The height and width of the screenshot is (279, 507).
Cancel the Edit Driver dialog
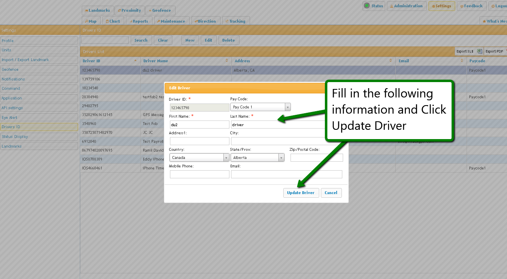(331, 193)
